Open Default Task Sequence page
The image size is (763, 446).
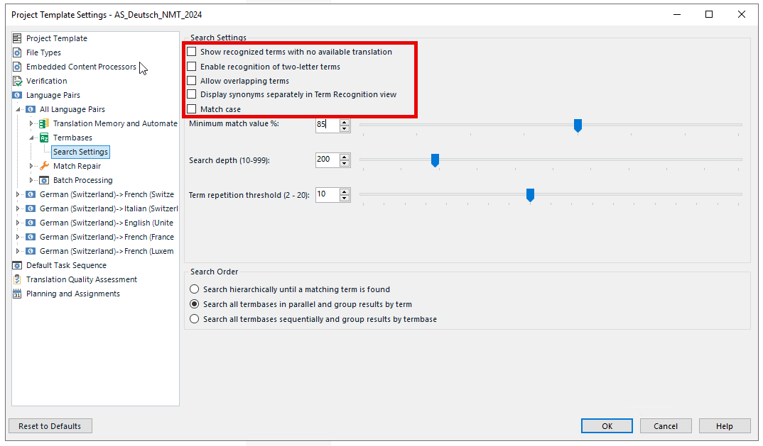point(66,265)
